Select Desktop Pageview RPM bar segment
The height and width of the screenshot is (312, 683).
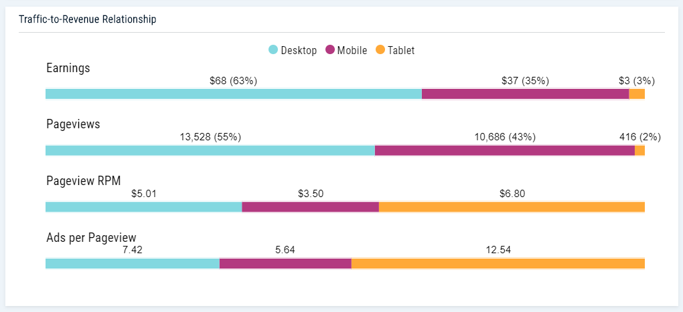tap(143, 207)
